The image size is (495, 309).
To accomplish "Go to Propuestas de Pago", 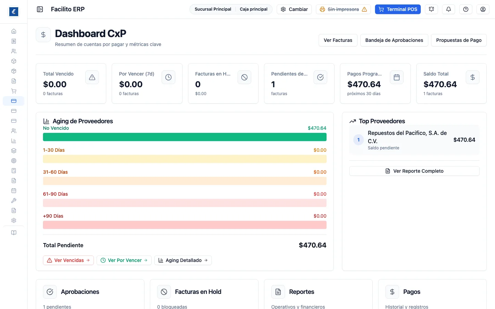I will [459, 40].
